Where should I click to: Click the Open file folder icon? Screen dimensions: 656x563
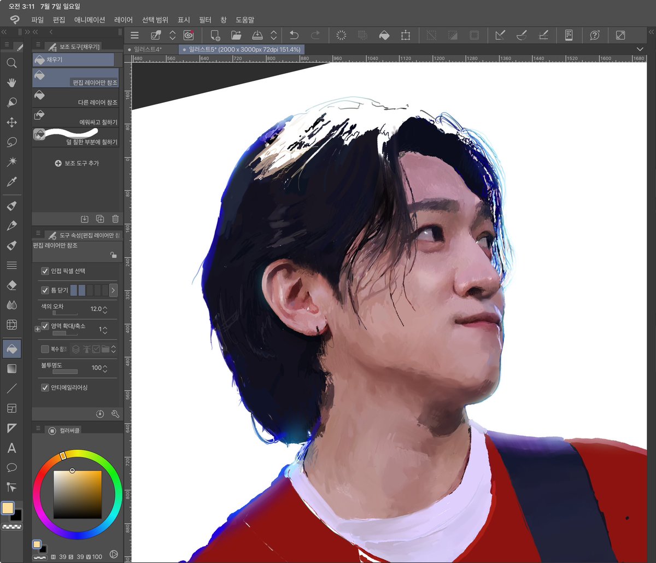coord(236,36)
